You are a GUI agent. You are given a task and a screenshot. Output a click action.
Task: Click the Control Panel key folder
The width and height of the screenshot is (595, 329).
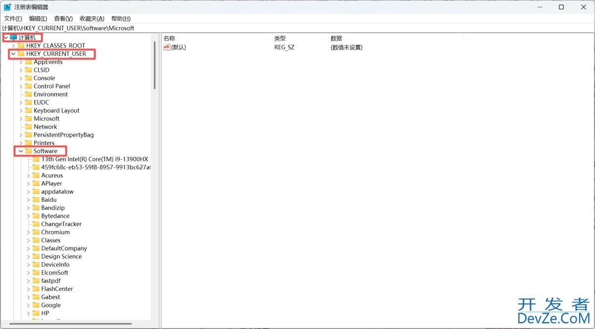pos(52,86)
